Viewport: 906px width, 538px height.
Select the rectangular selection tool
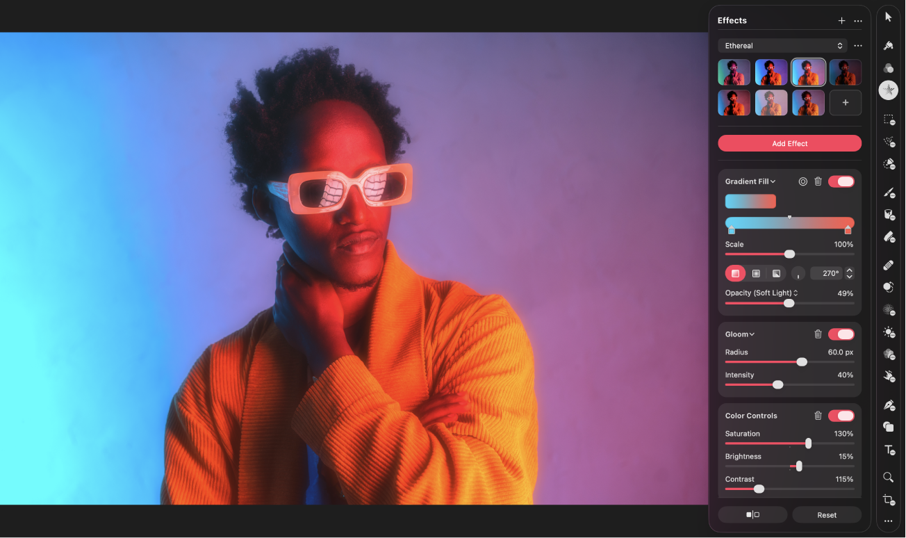point(887,120)
